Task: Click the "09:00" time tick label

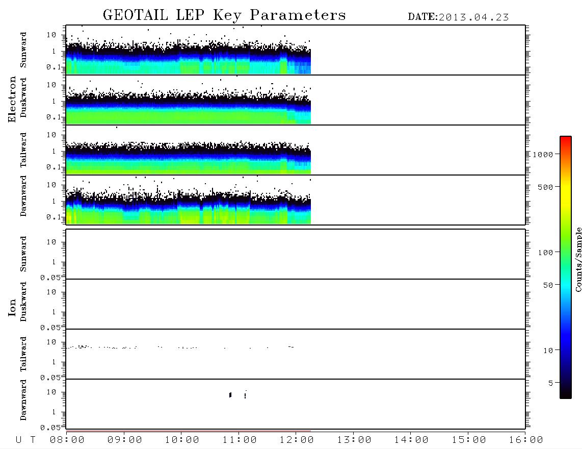Action: [x=125, y=440]
